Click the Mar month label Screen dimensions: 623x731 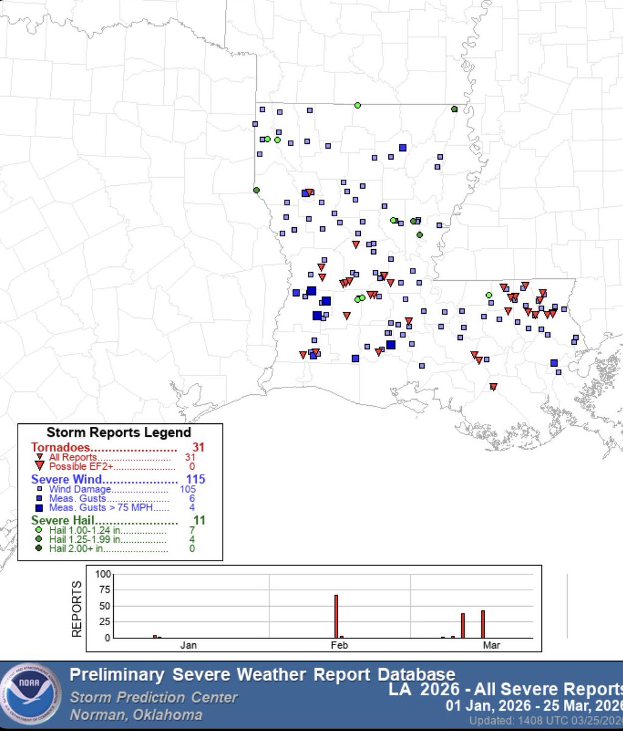pyautogui.click(x=492, y=645)
